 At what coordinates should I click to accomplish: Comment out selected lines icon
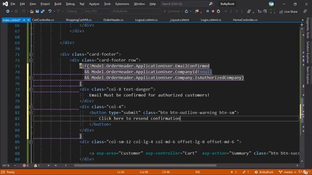coord(249,12)
